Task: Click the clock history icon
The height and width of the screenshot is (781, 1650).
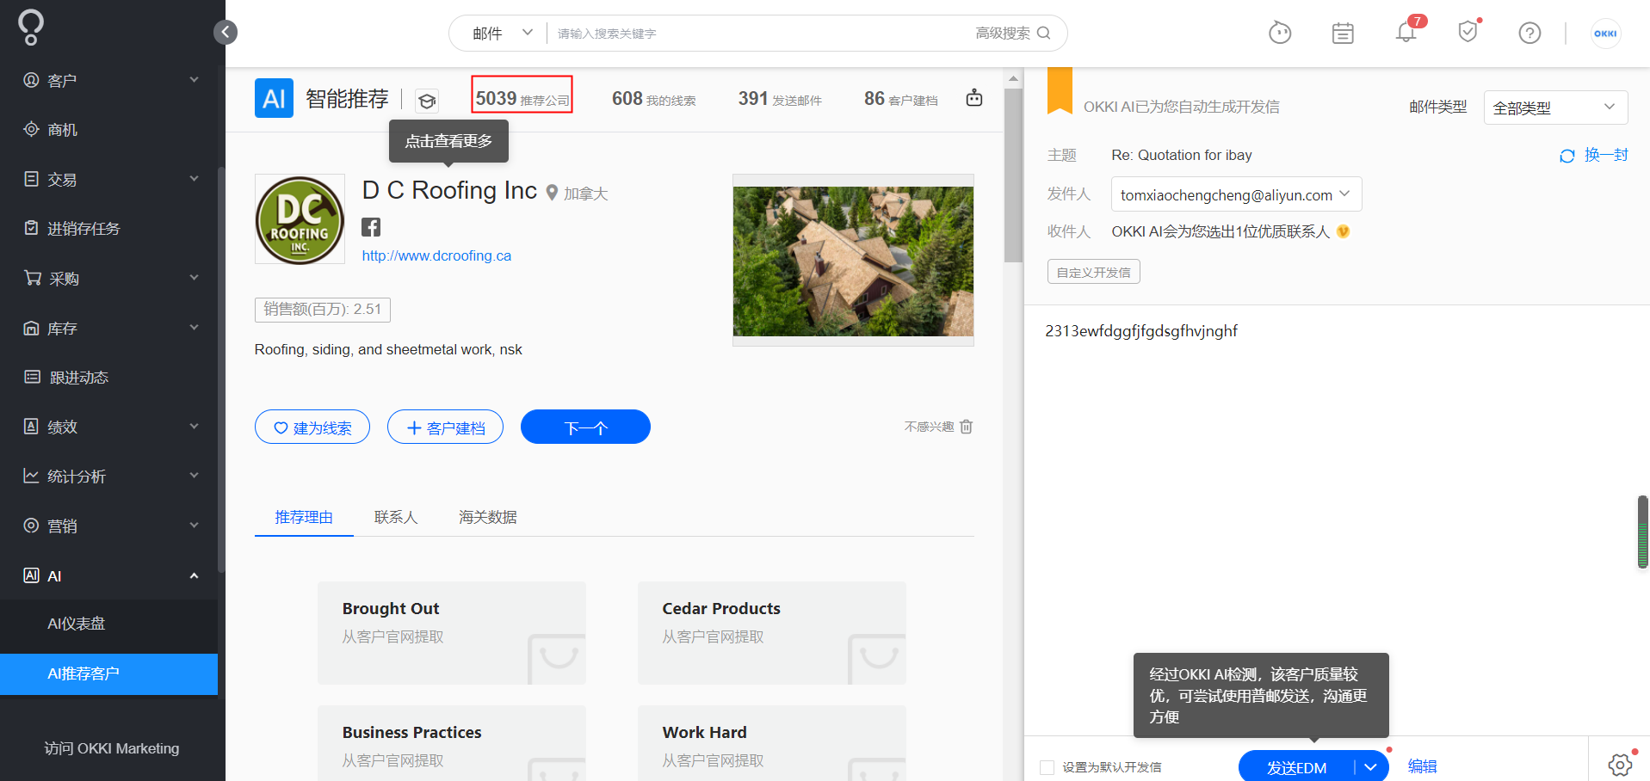Action: [1280, 32]
